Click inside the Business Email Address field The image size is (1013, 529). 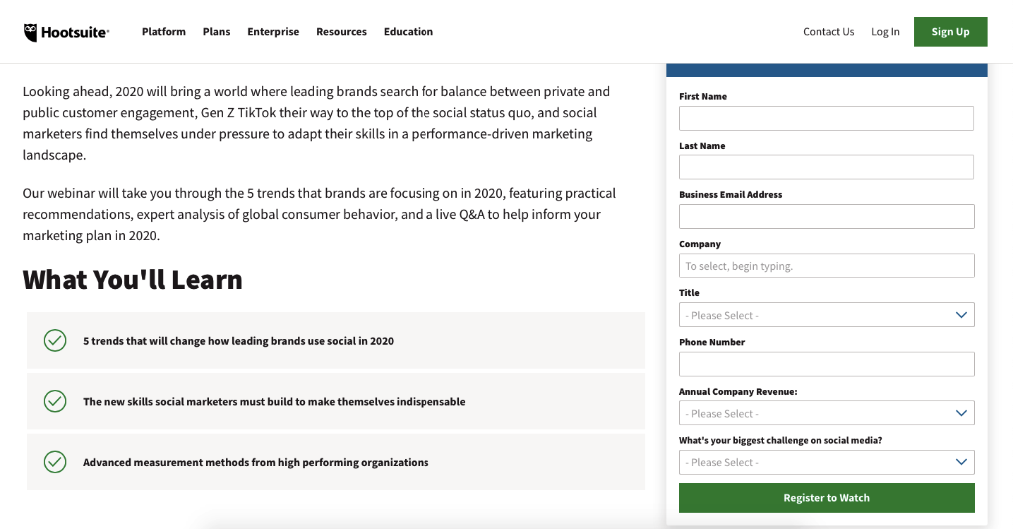point(826,216)
